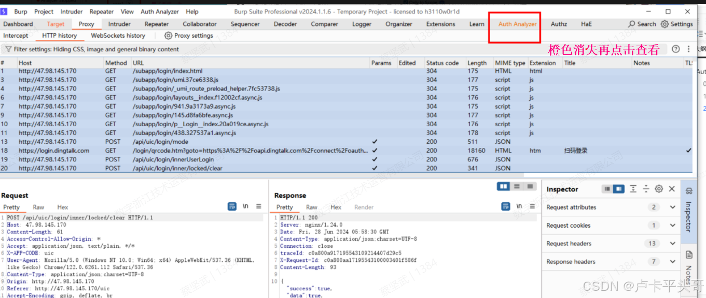Select the Raw view in Response panel
This screenshot has height=298, width=706.
(x=311, y=206)
